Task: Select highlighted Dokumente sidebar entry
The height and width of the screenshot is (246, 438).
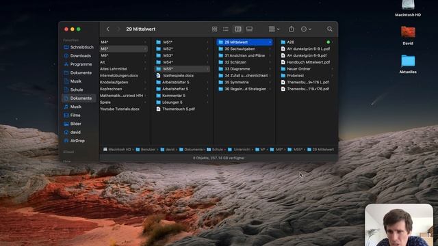Action: coord(79,98)
